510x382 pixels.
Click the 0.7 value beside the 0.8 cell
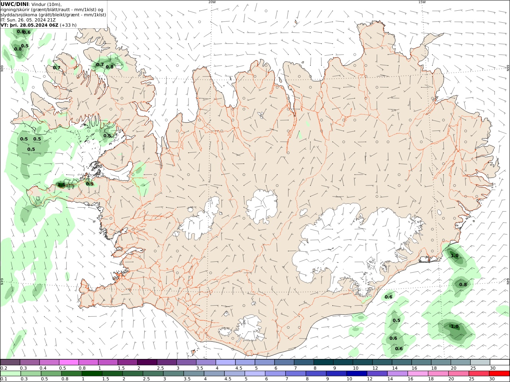coord(100,64)
